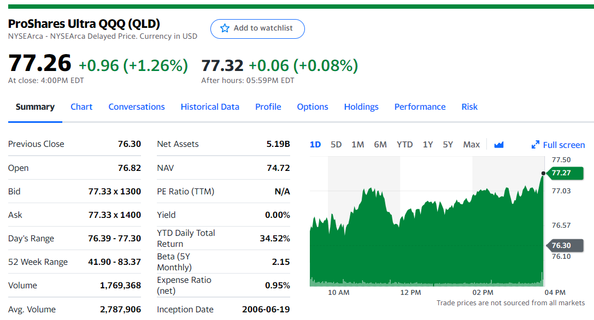Open the Risk tab

(x=469, y=107)
